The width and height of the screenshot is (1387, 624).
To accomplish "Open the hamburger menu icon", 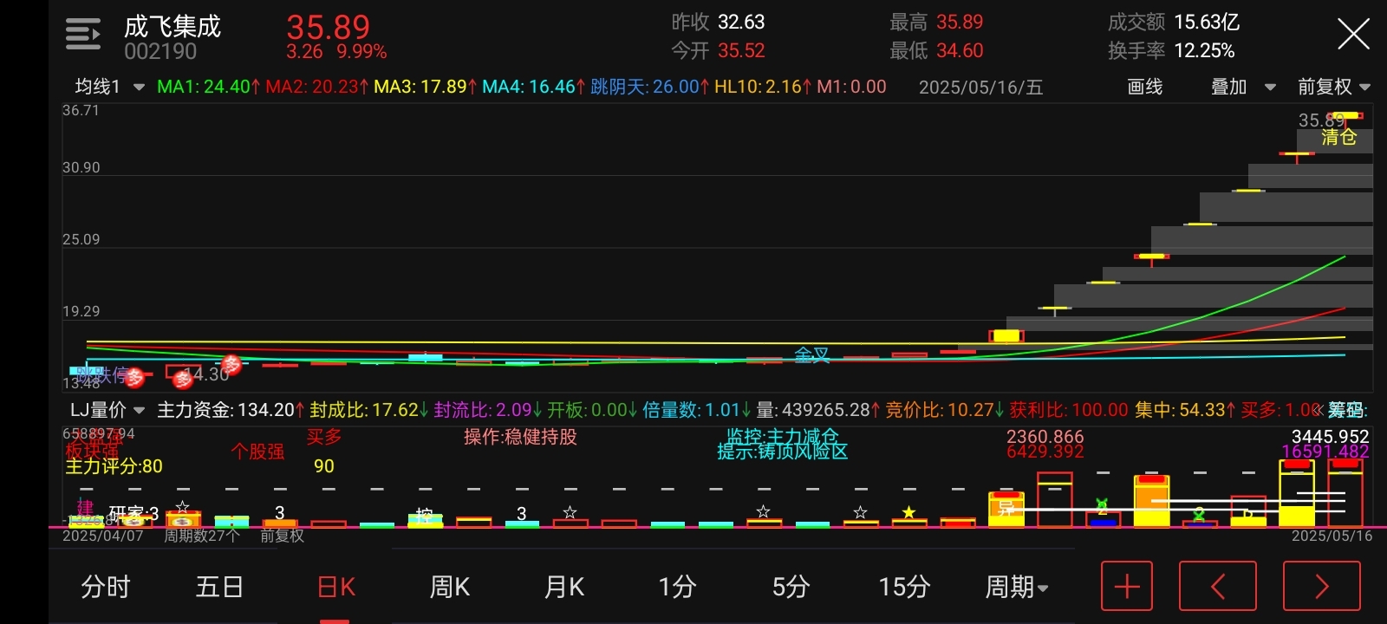I will (83, 35).
